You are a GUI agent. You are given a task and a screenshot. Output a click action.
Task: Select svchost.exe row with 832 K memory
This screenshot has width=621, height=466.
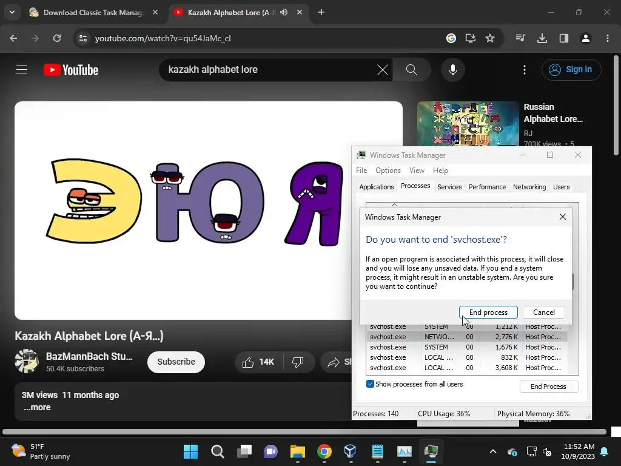pyautogui.click(x=466, y=357)
